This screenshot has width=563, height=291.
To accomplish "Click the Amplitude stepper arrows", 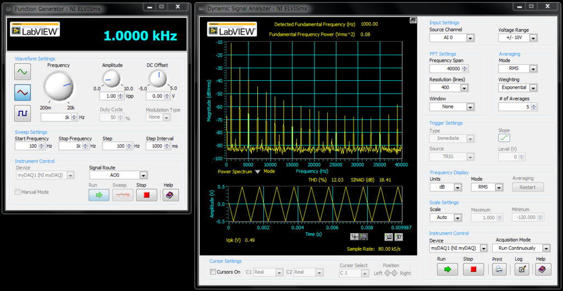I will pos(120,96).
